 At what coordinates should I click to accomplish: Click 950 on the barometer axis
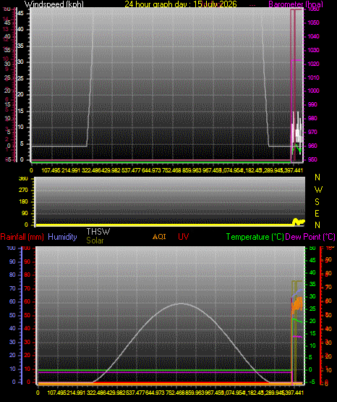(x=312, y=159)
